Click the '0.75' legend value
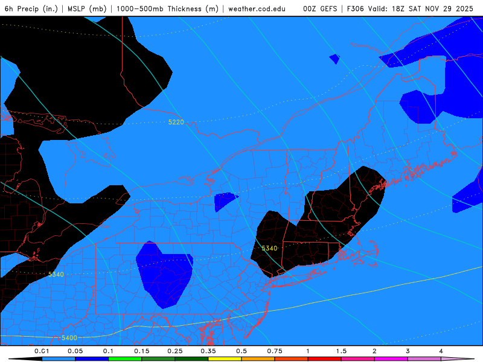The image size is (483, 362). pyautogui.click(x=275, y=351)
